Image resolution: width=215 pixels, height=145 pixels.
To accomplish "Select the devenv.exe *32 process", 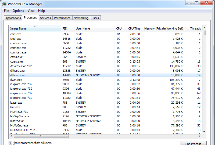I will (x=105, y=66).
